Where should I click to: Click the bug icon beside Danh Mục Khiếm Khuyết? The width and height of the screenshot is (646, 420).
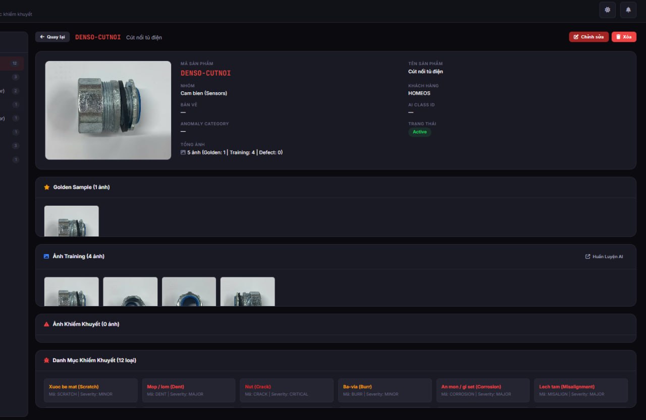(x=46, y=361)
